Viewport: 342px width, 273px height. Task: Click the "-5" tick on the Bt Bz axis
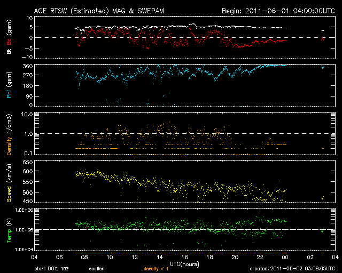[28, 48]
